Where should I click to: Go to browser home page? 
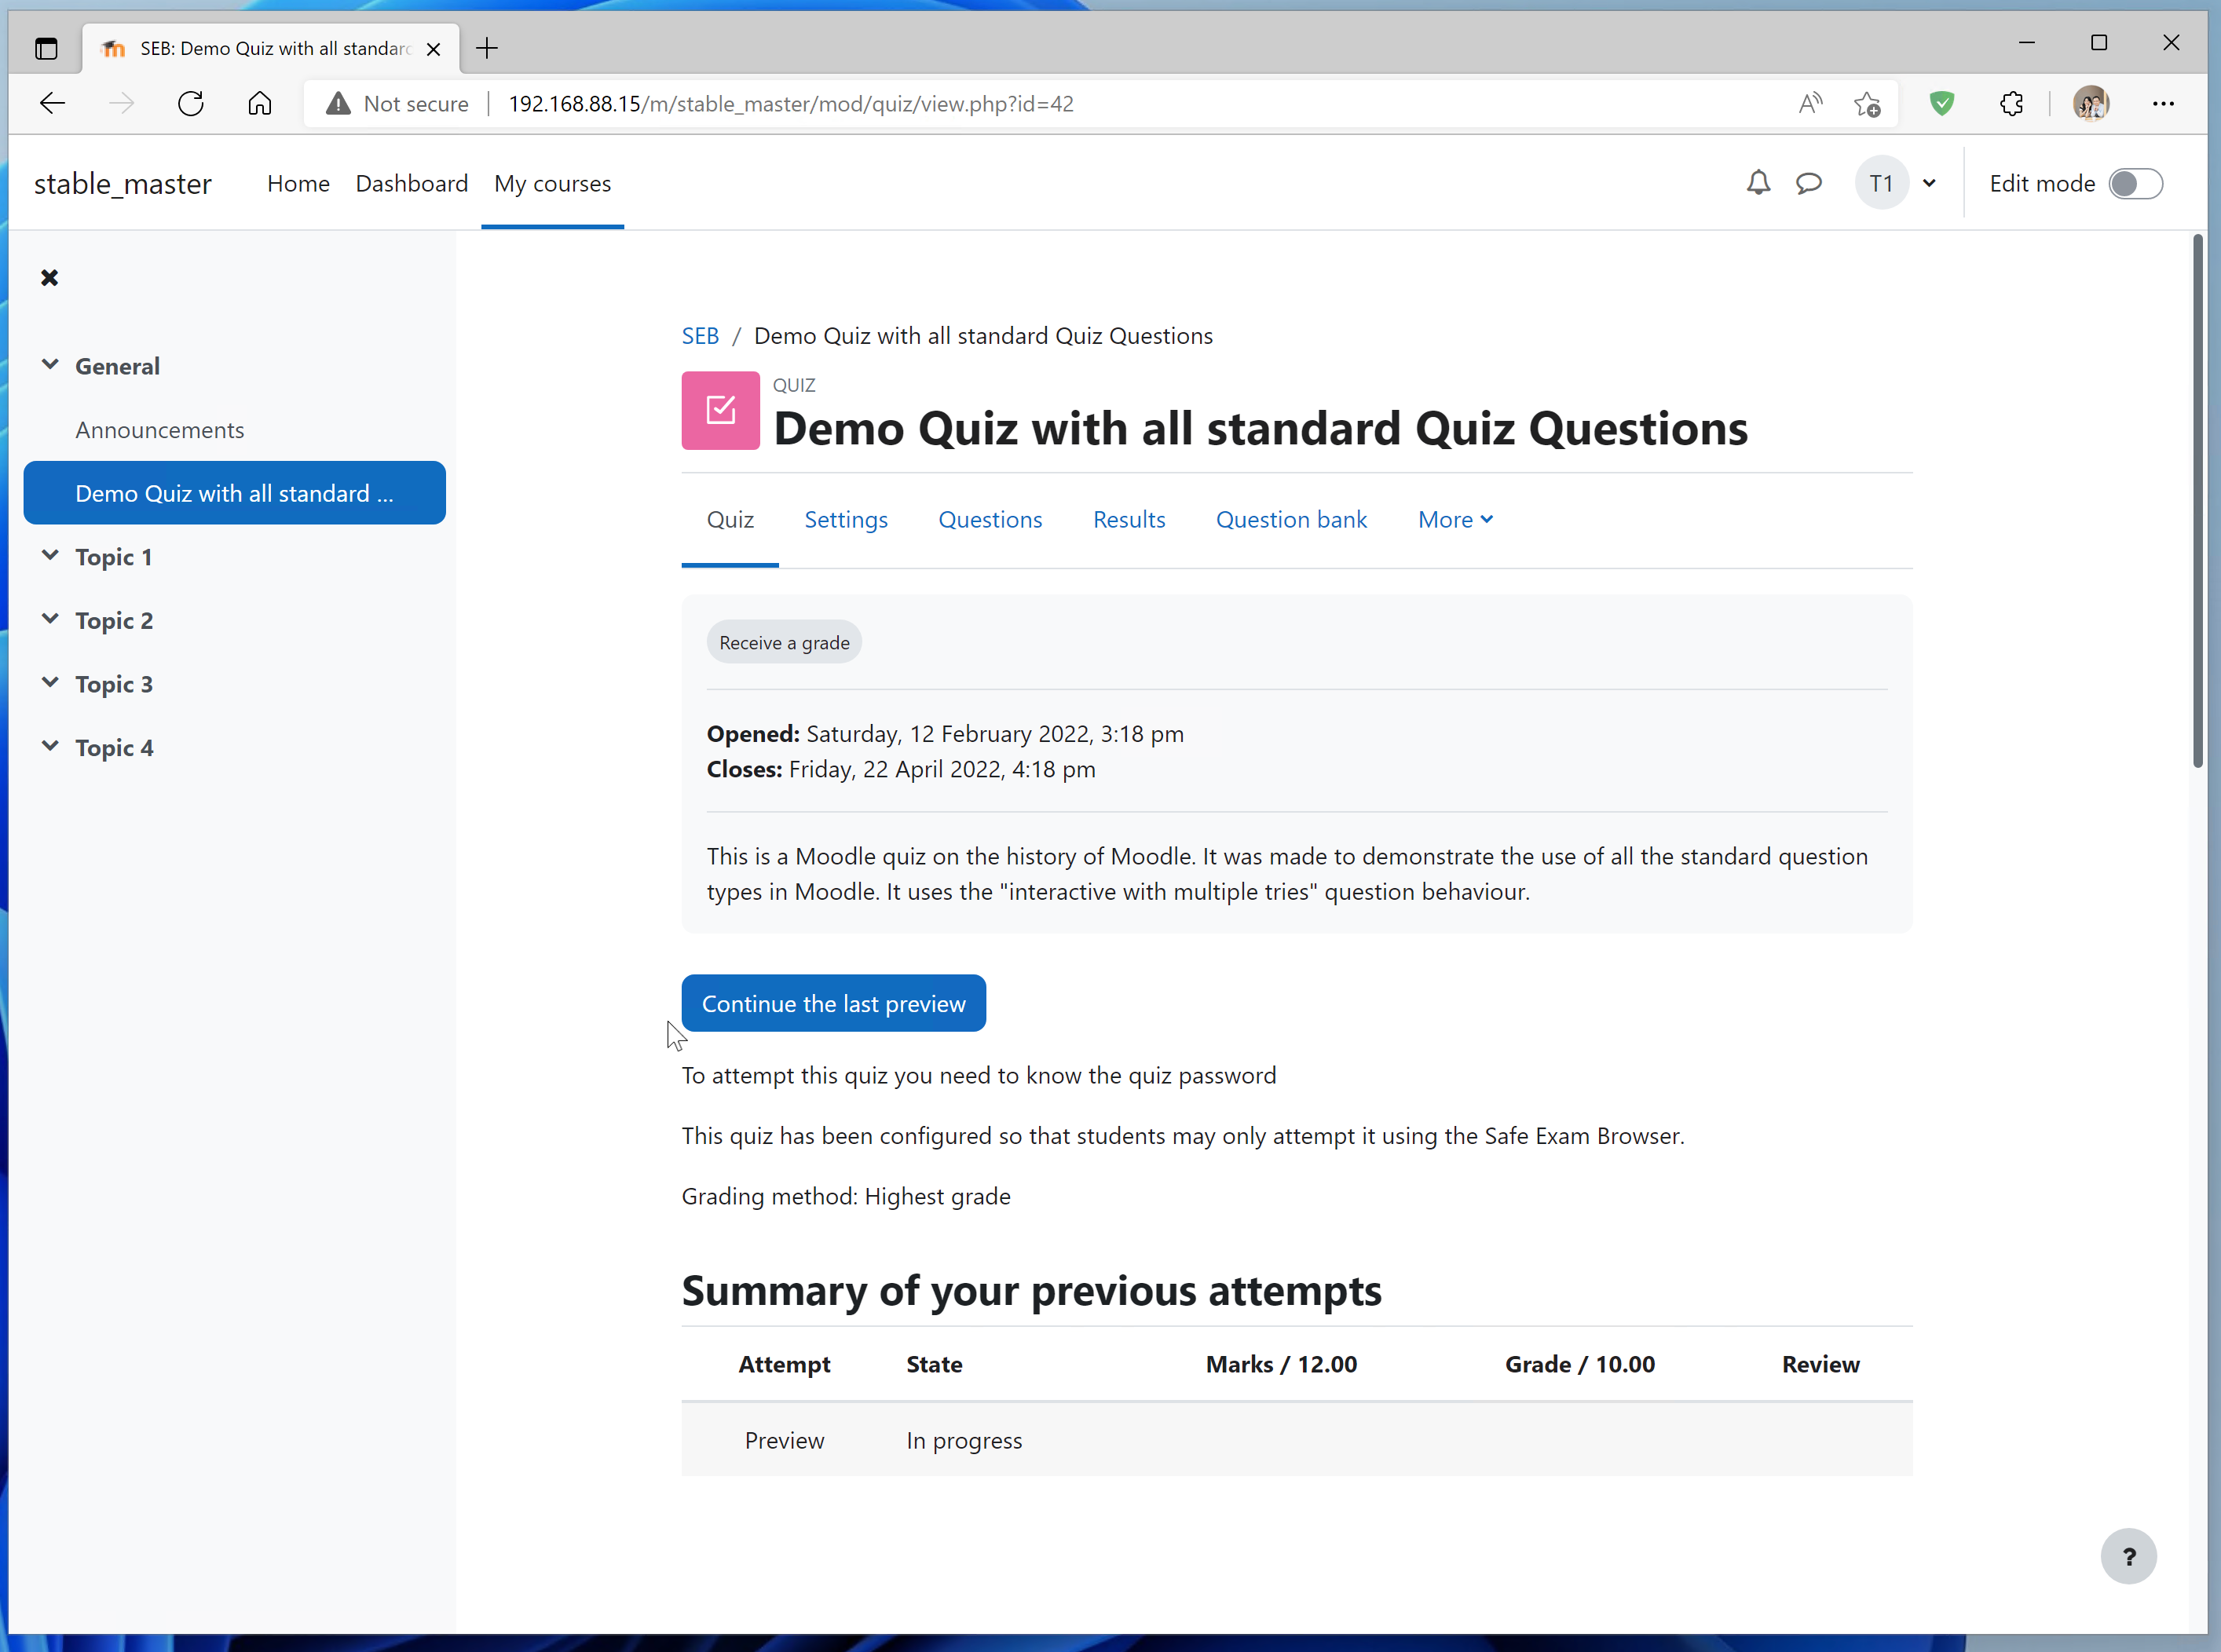[x=260, y=103]
